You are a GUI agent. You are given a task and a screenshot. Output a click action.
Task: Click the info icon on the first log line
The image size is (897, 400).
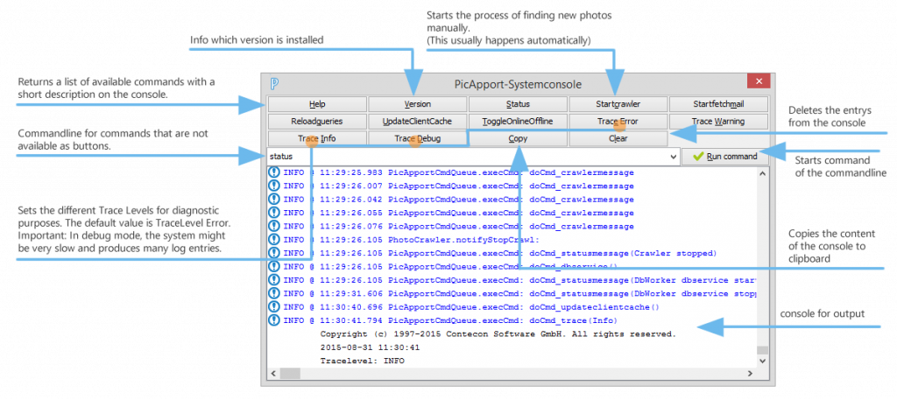pyautogui.click(x=273, y=172)
